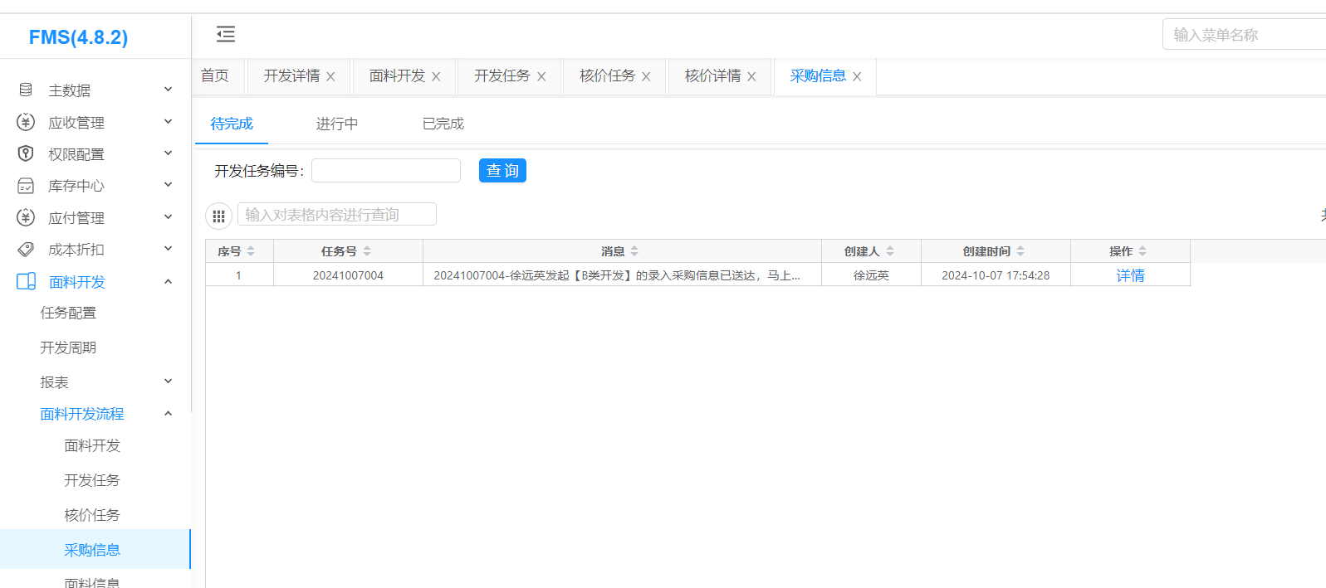
Task: Open 详情 link for task 20241007004
Action: click(1130, 275)
